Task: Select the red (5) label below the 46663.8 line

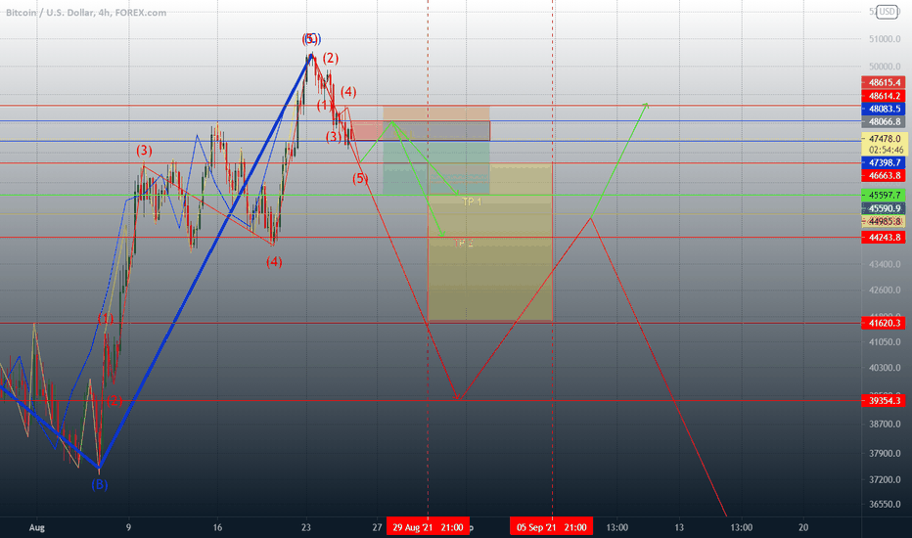Action: pyautogui.click(x=360, y=179)
